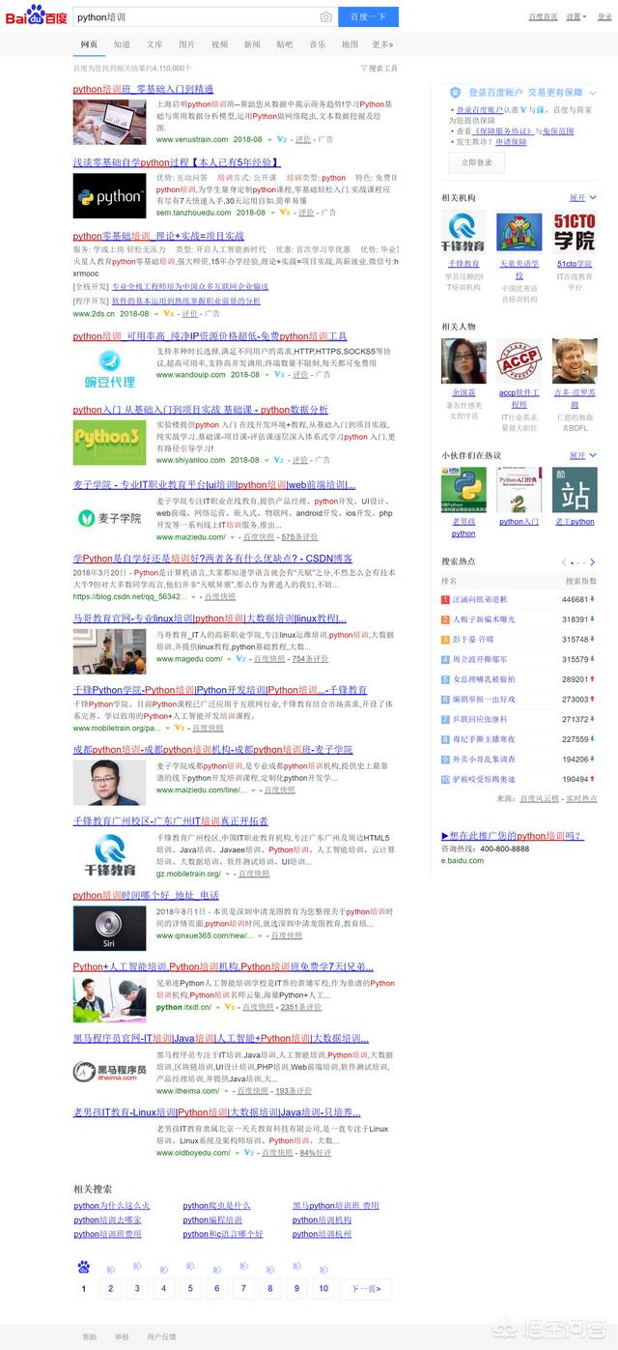Open the 知道 tab

tap(122, 44)
